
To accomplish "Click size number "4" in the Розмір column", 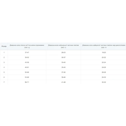I will pos(4,67).
